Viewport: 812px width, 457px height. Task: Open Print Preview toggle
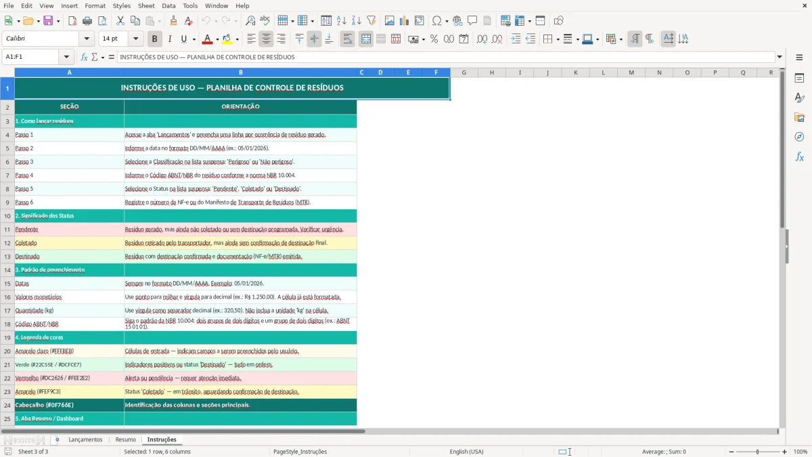coord(102,21)
